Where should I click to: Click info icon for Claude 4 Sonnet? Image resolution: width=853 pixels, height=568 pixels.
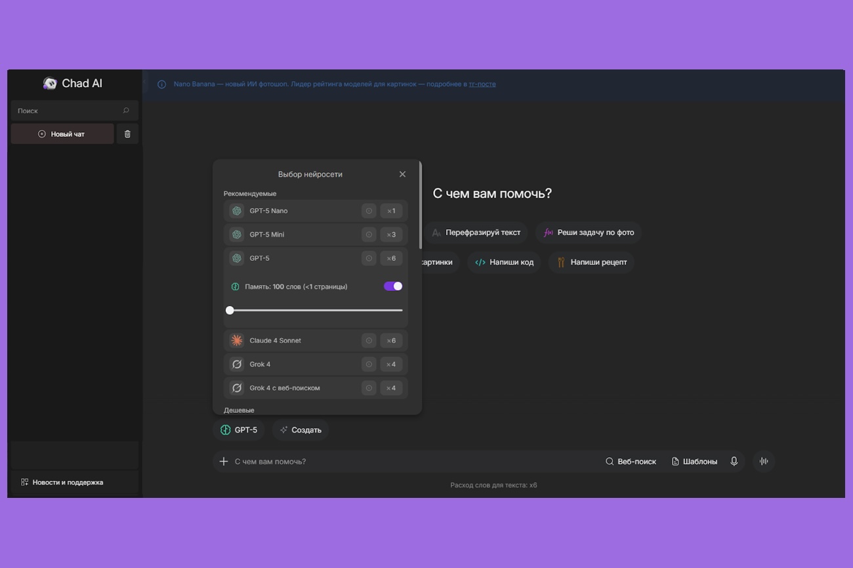point(369,341)
